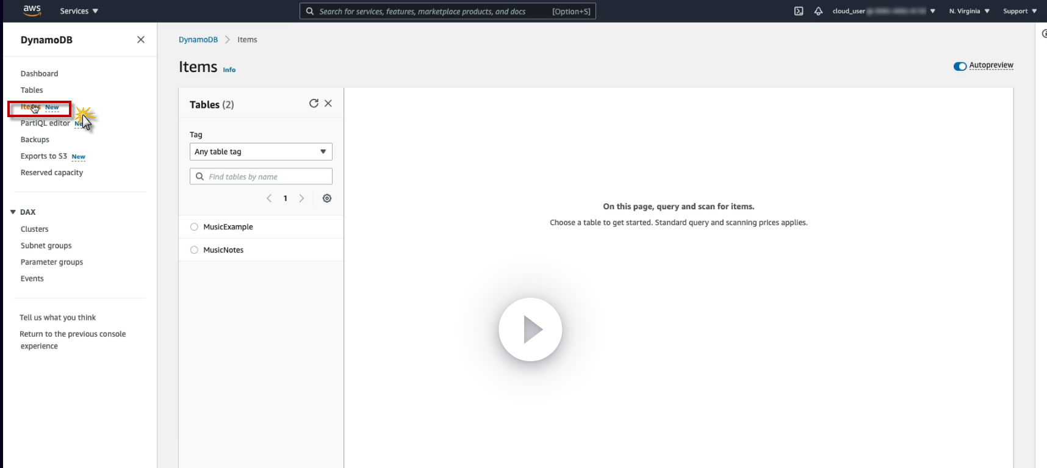The image size is (1047, 468).
Task: Click the AWS logo home icon
Action: 32,11
